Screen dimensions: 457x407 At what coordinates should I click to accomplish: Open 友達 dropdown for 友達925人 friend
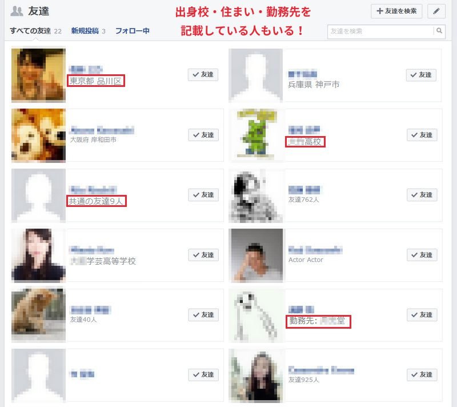tap(422, 374)
